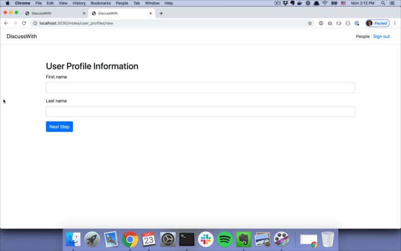Click the US flag input source icon

343,3
